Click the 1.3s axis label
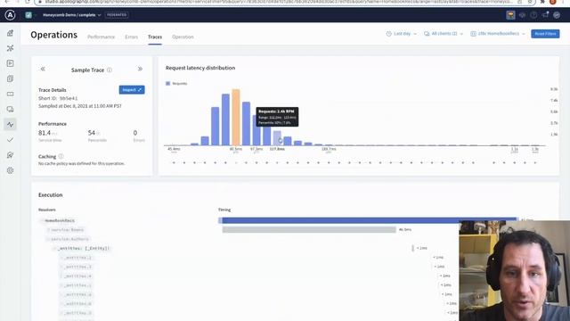570x321 pixels. (x=535, y=149)
